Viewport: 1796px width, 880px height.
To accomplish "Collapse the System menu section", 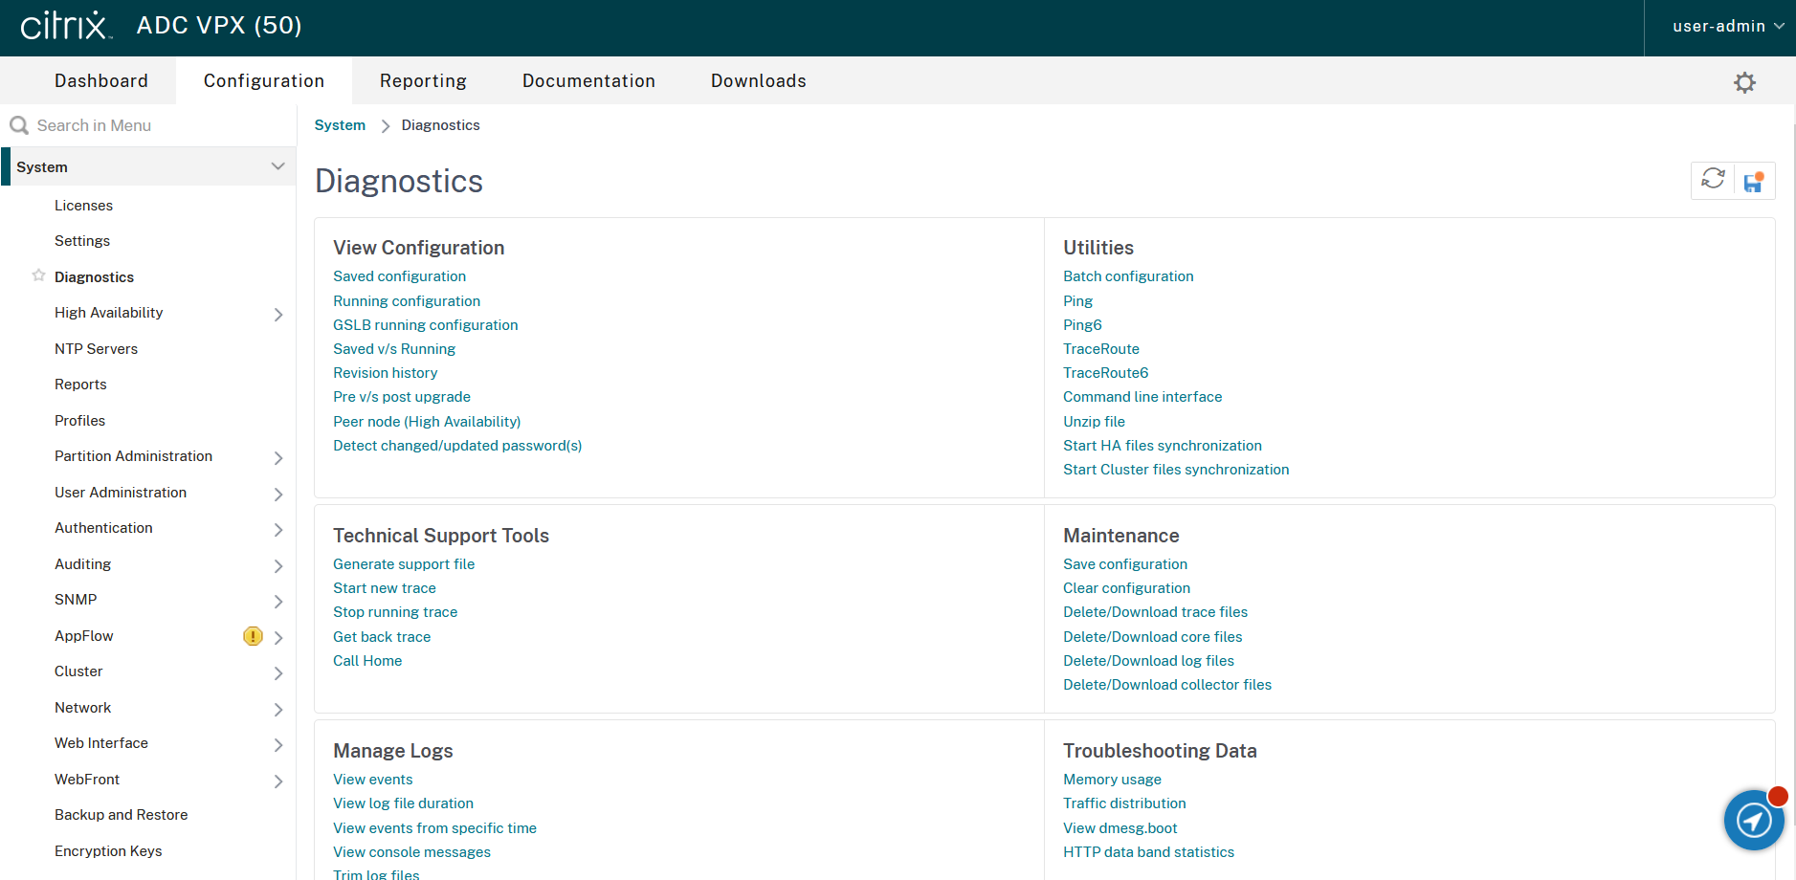I will pos(277,166).
